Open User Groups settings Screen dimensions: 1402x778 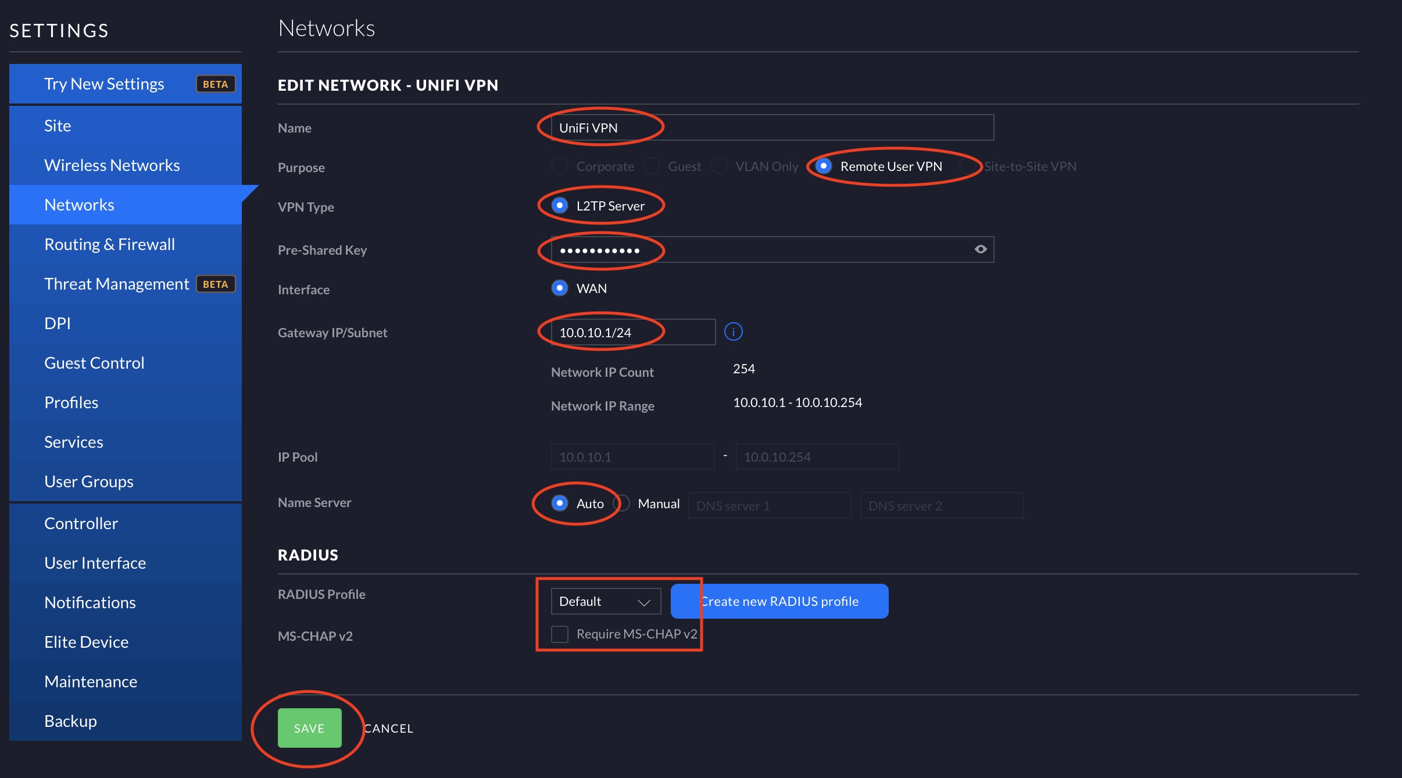pos(126,481)
